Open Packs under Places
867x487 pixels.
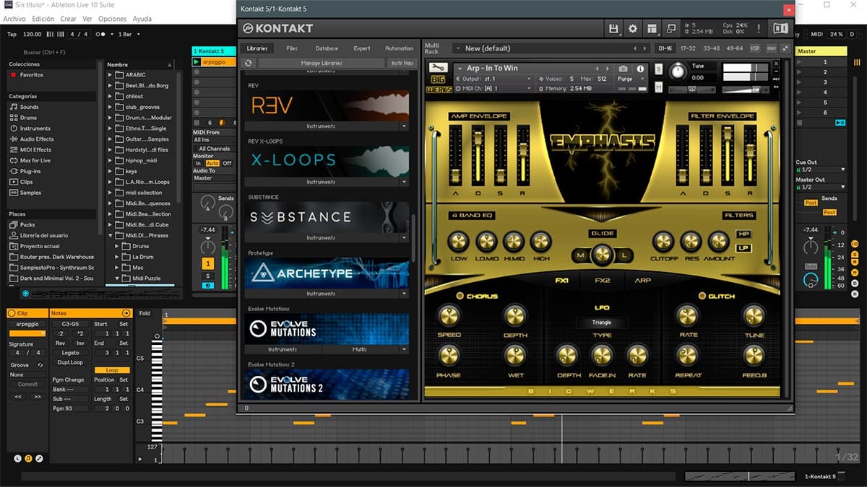click(22, 224)
